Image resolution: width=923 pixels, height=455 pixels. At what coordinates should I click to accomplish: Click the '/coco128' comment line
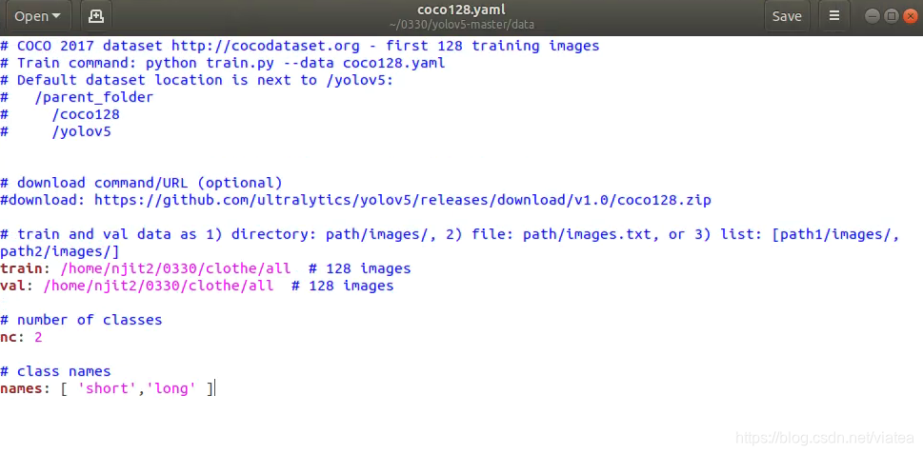[x=59, y=114]
